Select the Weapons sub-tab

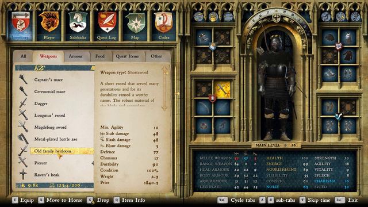[48, 56]
